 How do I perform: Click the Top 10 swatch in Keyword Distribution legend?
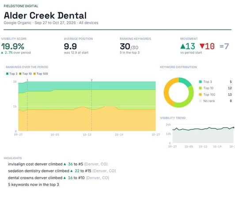click(x=200, y=88)
